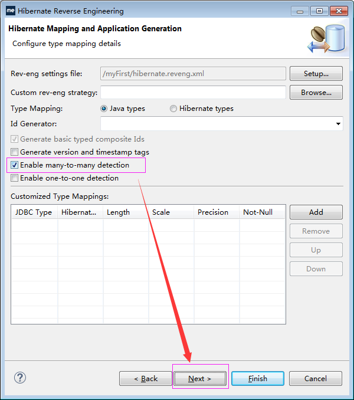
Task: Open the Id Generator dropdown
Action: click(338, 124)
